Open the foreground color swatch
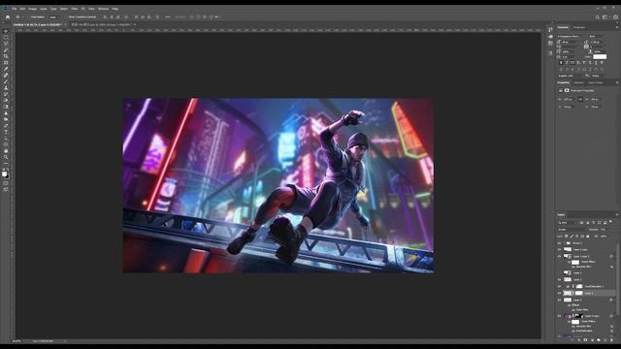Image resolution: width=621 pixels, height=349 pixels. (4, 174)
